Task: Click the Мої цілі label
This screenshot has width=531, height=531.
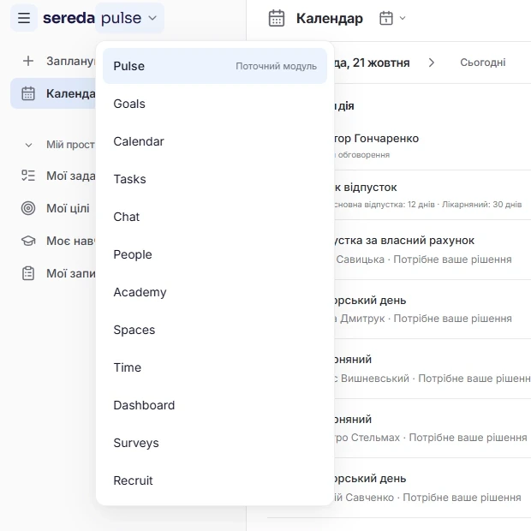Action: [68, 208]
